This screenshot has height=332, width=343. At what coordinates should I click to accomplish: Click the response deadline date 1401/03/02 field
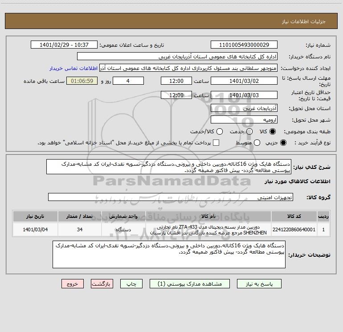[x=244, y=81]
